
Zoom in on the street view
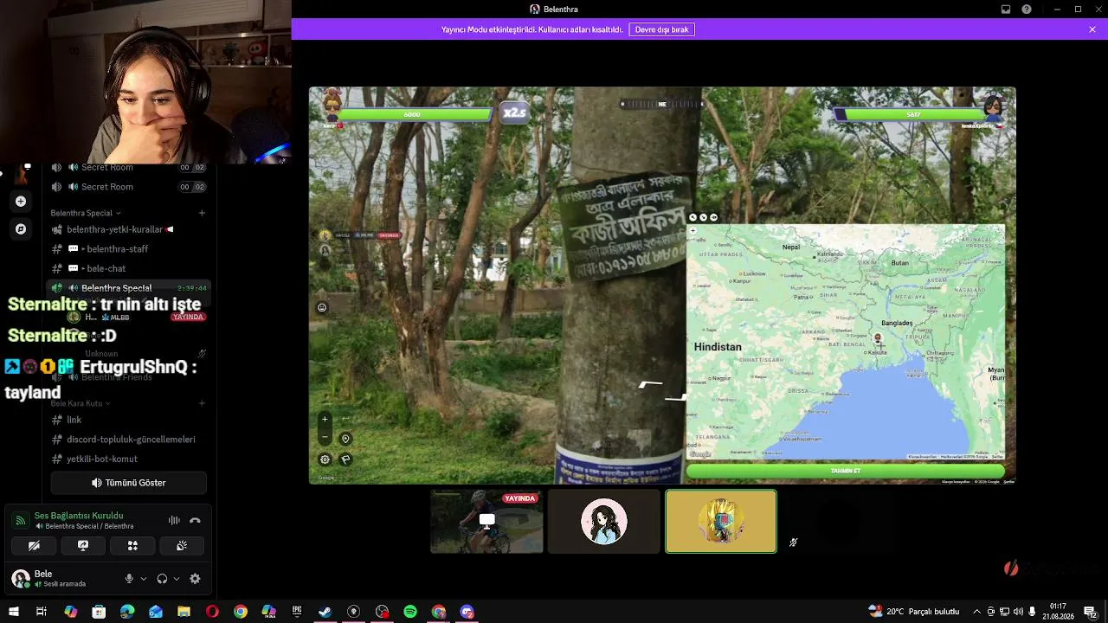click(325, 420)
